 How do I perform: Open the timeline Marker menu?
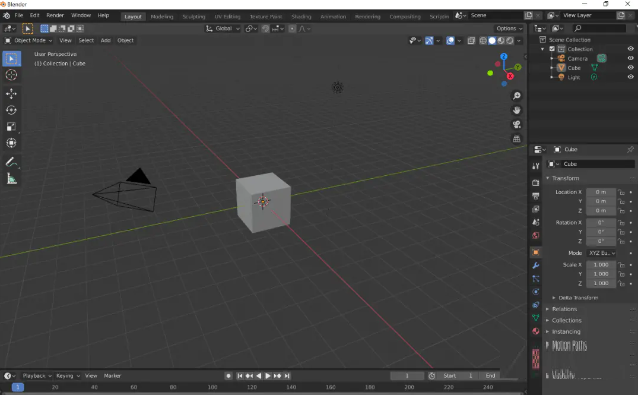[x=112, y=376]
